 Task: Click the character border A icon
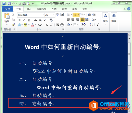click(62, 15)
